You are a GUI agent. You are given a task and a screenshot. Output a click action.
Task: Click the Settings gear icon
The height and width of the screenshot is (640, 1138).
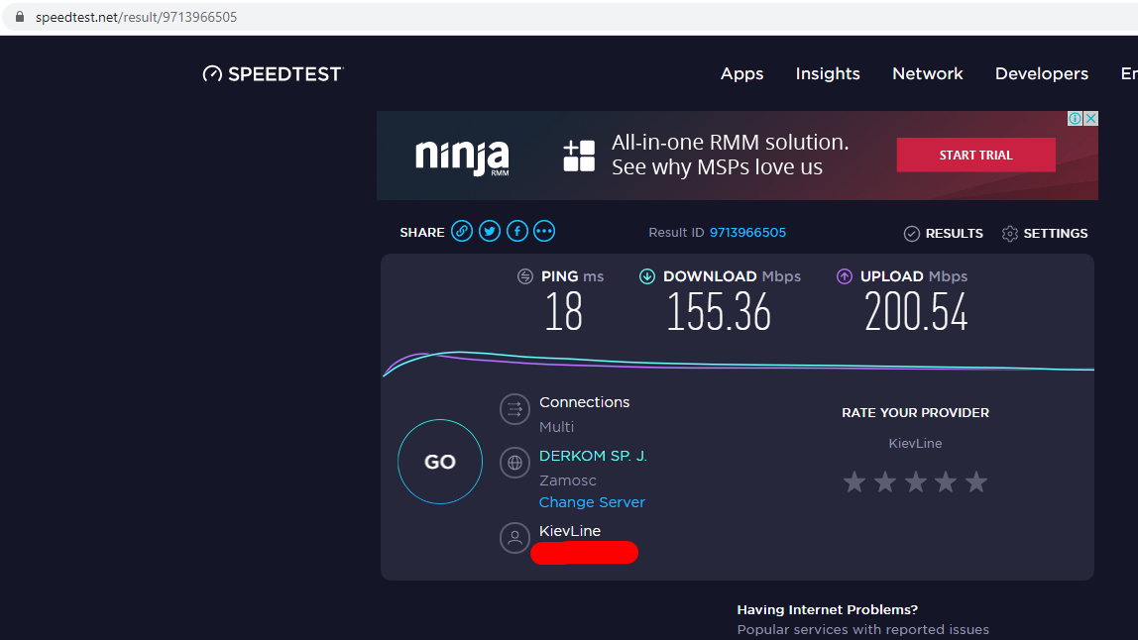1009,234
